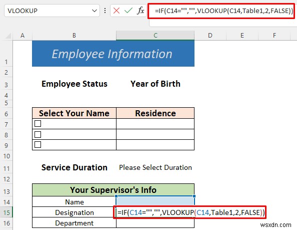Viewport: 297px width, 230px height.
Task: Click the Service Duration label cell
Action: pyautogui.click(x=74, y=167)
